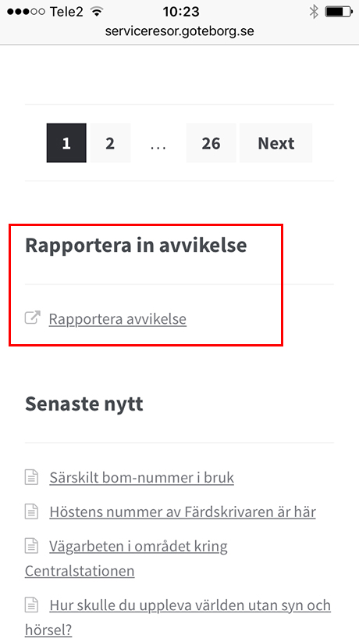Tap the serviceresor.goteborg.se address bar
This screenshot has width=359, height=639.
(x=179, y=31)
